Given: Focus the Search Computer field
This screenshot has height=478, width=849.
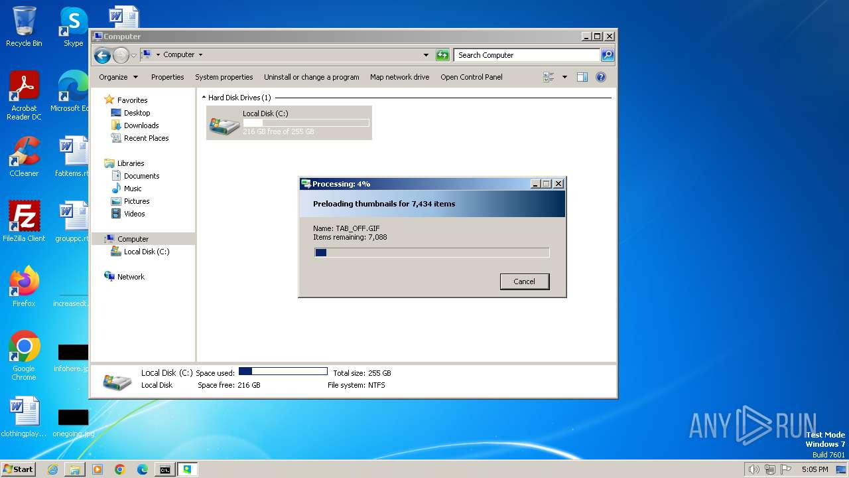Looking at the screenshot, I should click(x=527, y=55).
